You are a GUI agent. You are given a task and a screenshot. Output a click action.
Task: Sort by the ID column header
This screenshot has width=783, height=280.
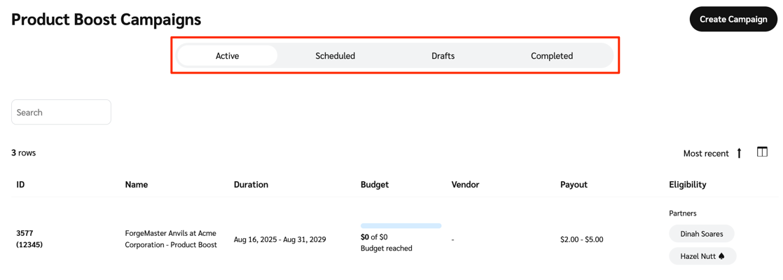(x=21, y=185)
